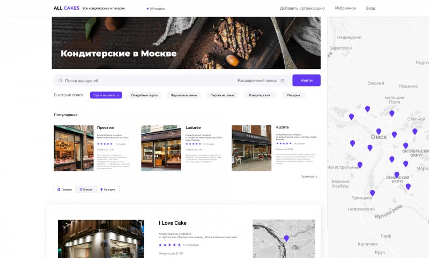Select the Свадебные торты quick filter
Viewport: 429px width, 258px height.
[144, 95]
